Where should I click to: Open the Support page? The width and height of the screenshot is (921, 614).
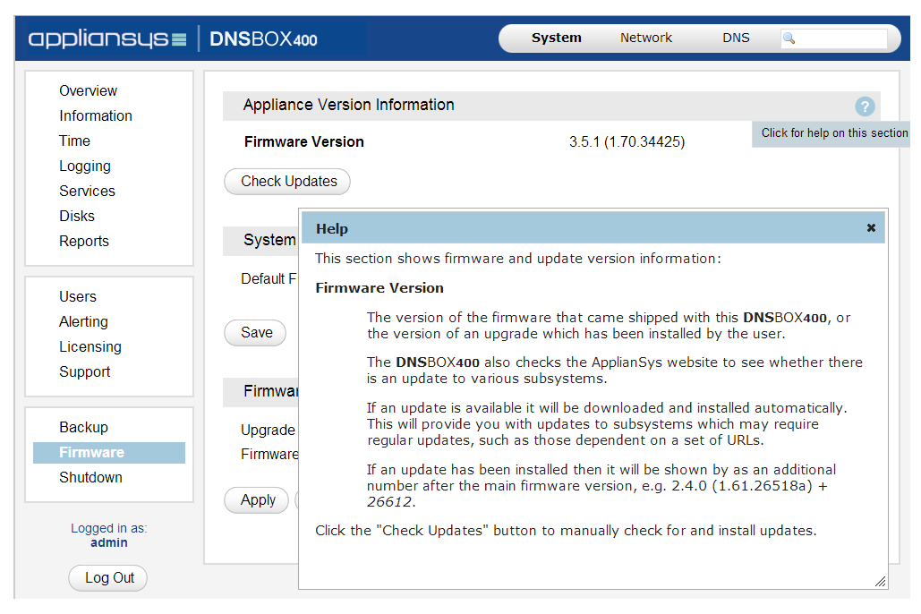coord(84,372)
